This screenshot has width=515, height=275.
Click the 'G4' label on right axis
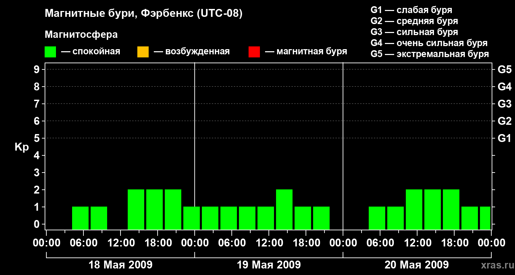pos(504,87)
